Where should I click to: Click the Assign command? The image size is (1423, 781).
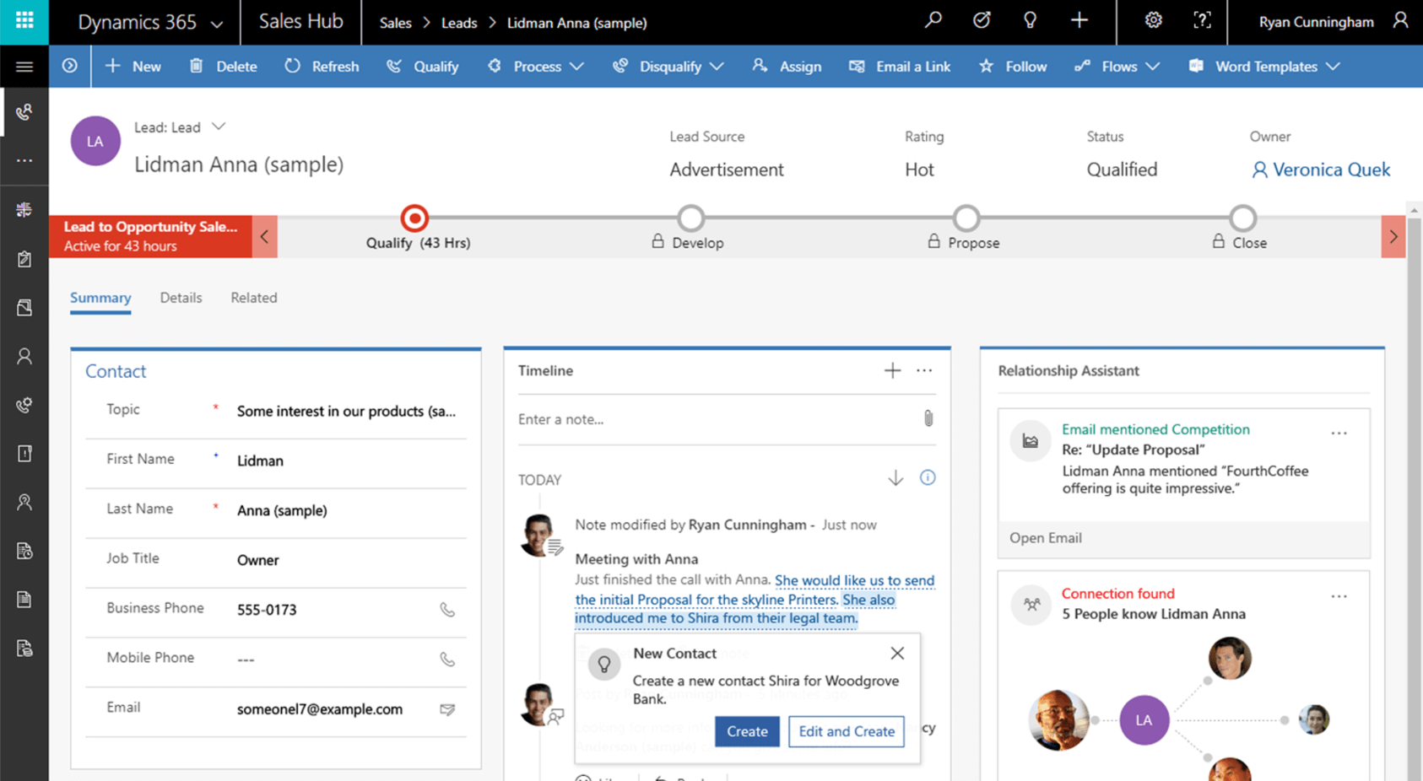pos(787,67)
